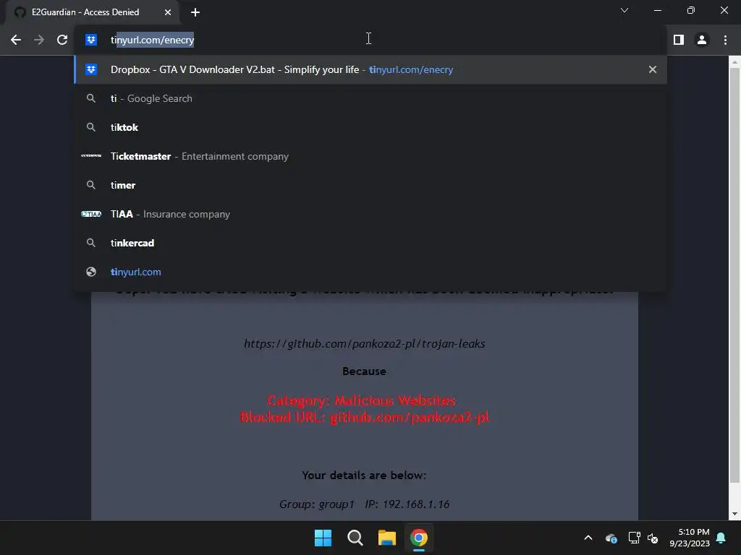
Task: Click the Dropbox icon in the address bar
Action: tap(91, 40)
